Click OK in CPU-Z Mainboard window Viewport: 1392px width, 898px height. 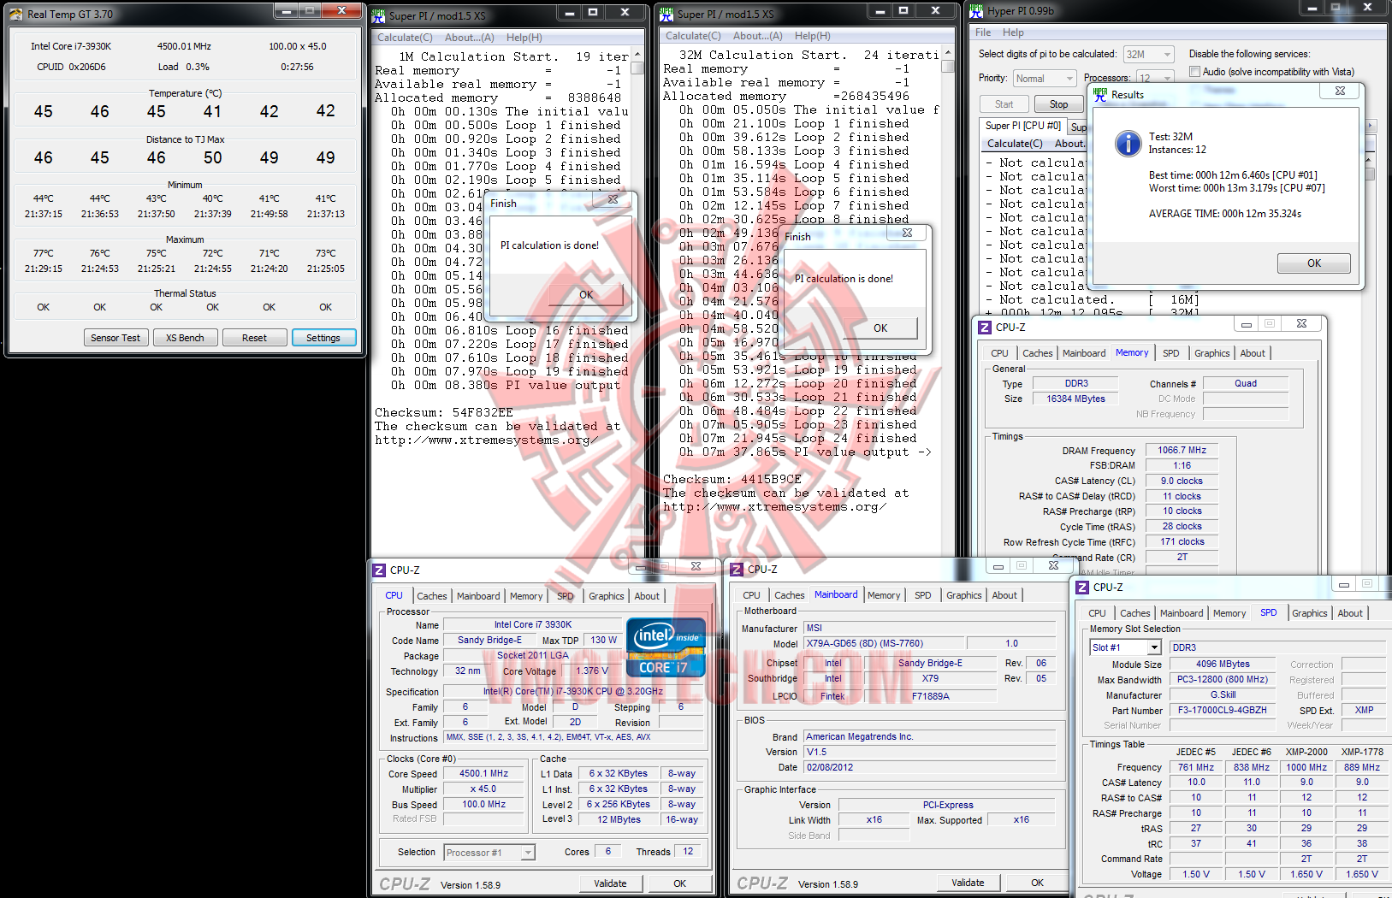pyautogui.click(x=1037, y=883)
